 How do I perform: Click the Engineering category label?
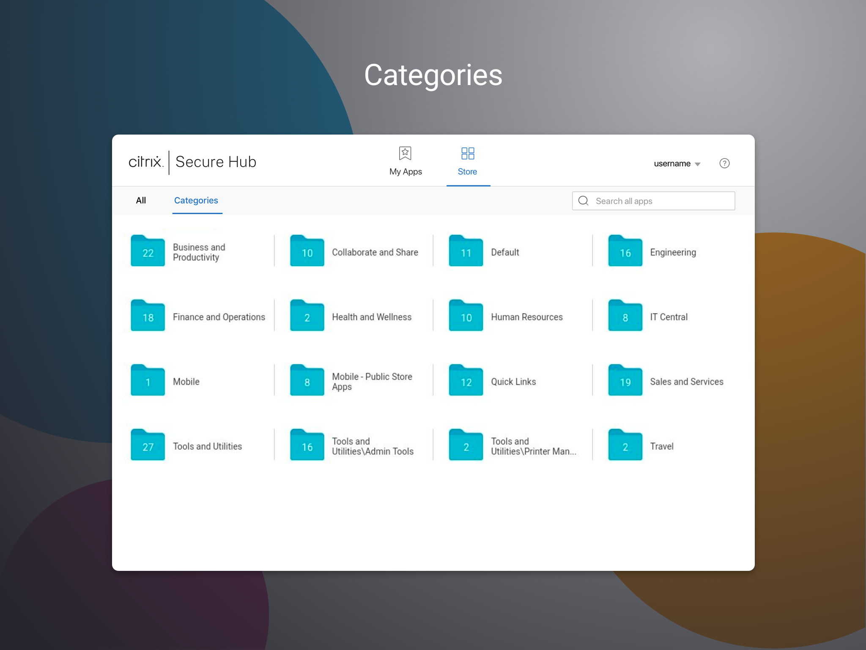[x=673, y=253]
